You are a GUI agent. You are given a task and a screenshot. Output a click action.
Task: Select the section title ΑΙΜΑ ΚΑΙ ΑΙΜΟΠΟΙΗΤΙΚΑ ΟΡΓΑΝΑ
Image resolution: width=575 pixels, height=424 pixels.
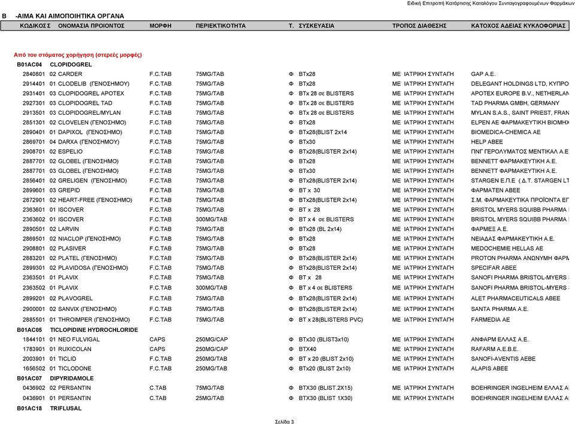click(71, 16)
